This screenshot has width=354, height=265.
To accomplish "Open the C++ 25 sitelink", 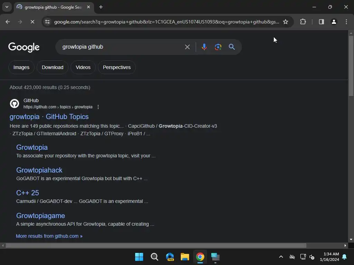I will point(28,193).
